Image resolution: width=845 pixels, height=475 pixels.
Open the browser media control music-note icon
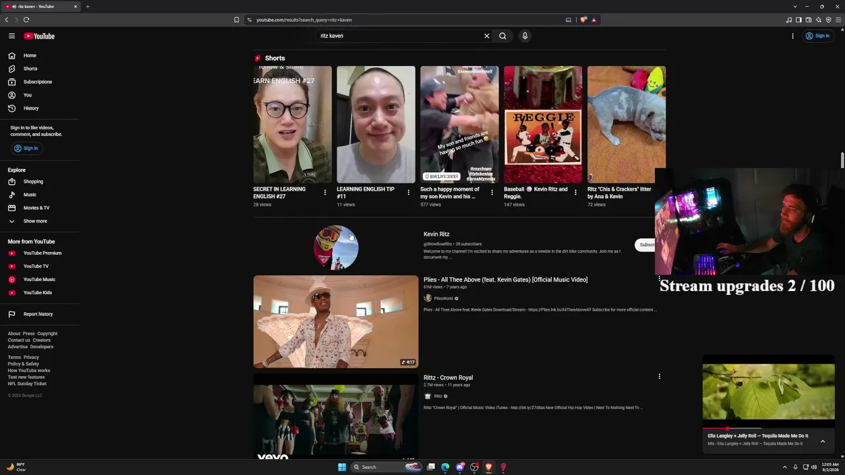pos(789,20)
